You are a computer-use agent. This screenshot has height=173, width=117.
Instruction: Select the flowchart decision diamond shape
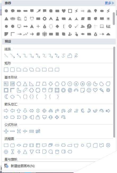tap(19, 145)
